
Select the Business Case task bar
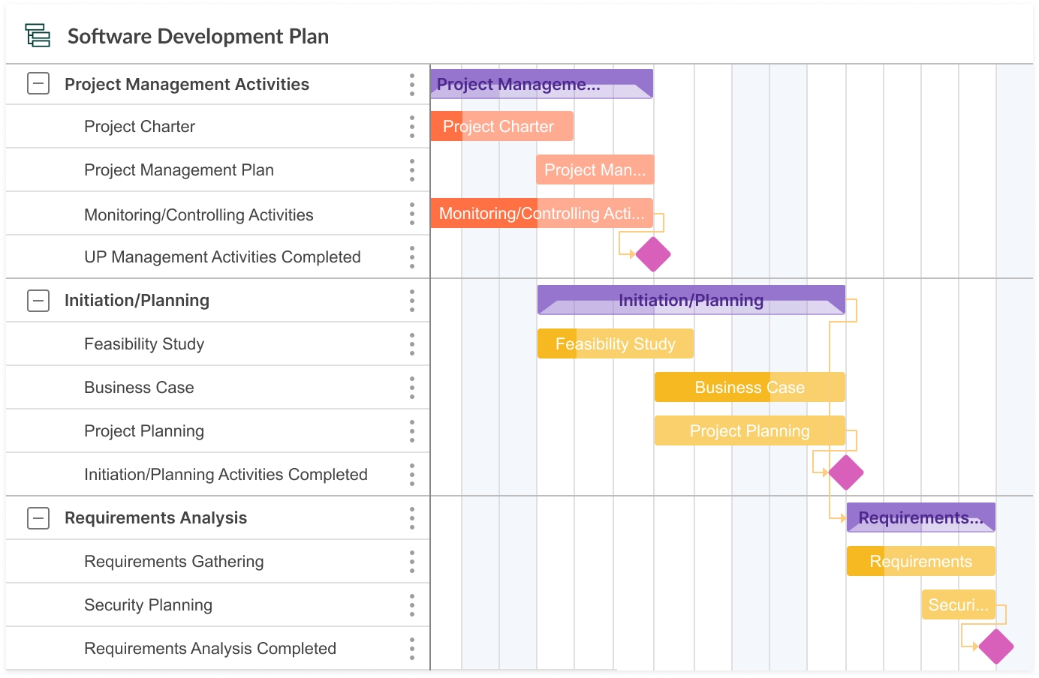[749, 387]
